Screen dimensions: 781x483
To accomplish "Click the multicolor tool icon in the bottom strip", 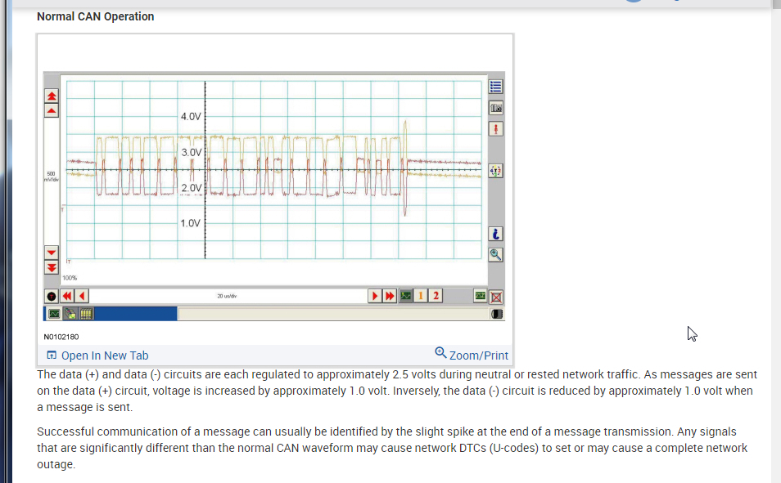I will [70, 314].
